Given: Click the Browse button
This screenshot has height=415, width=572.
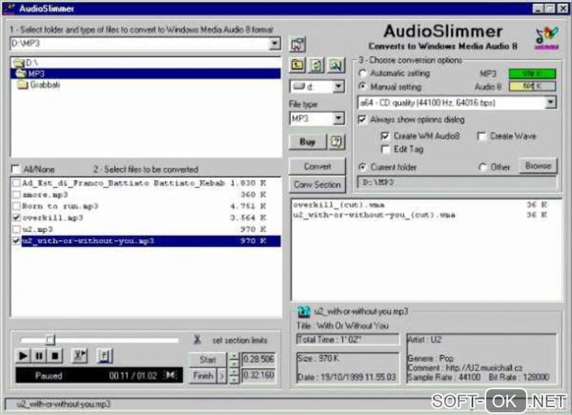Looking at the screenshot, I should 538,166.
